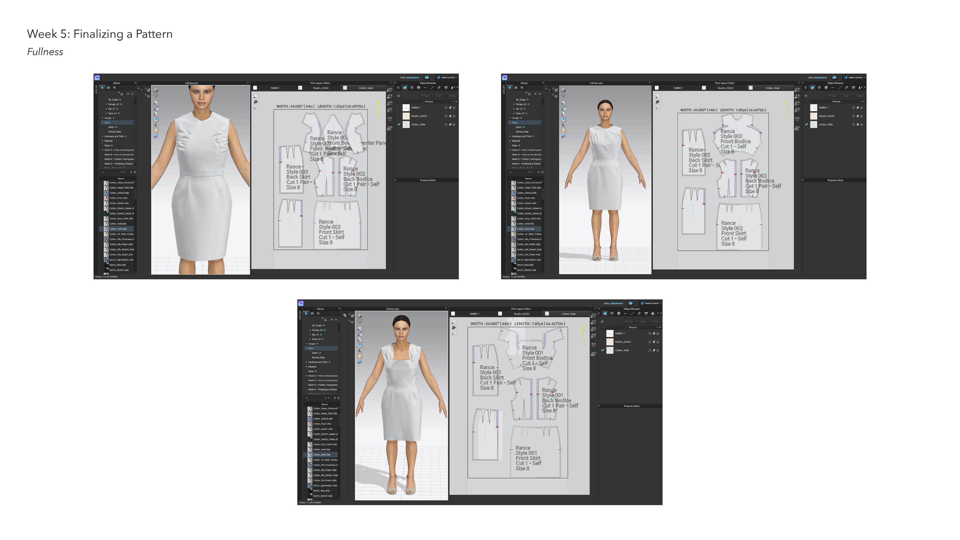The height and width of the screenshot is (540, 960).
Task: Expand Hardware and Trims in bottom screenshot Library
Action: pos(306,362)
